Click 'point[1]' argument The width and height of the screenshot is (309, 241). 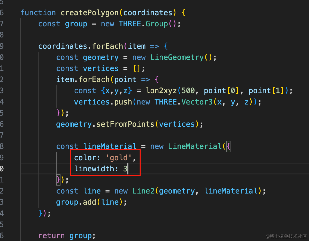click(x=266, y=91)
